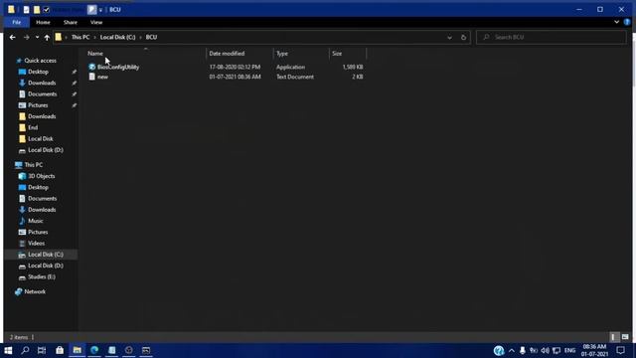
Task: Open the Studies (E:) drive
Action: 42,276
